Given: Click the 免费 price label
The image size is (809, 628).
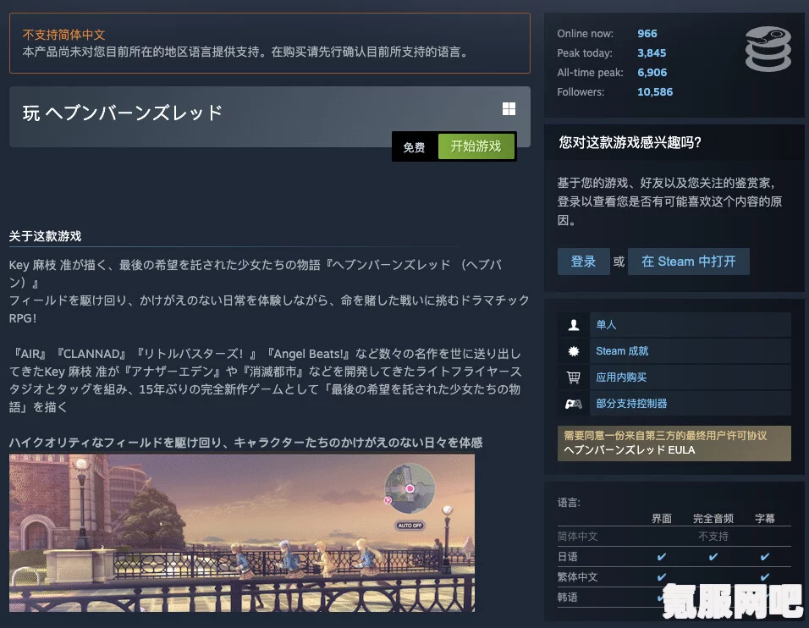Looking at the screenshot, I should coord(414,147).
